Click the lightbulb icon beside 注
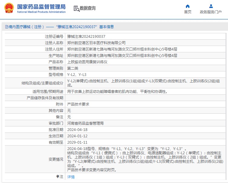The image size is (228, 183). point(58,176)
